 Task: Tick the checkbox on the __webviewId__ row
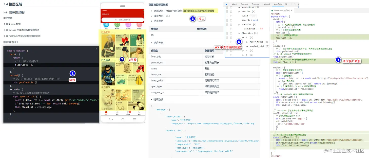click(231, 29)
